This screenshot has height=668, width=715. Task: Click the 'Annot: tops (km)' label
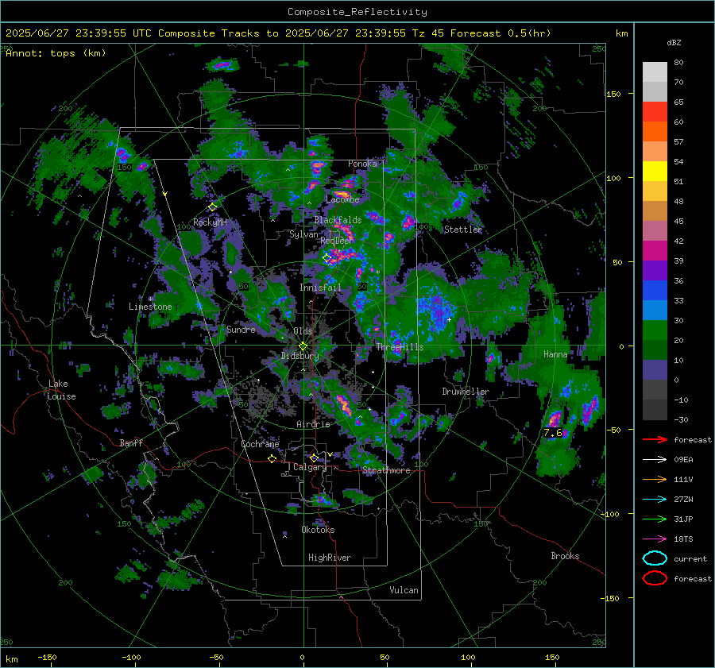56,53
